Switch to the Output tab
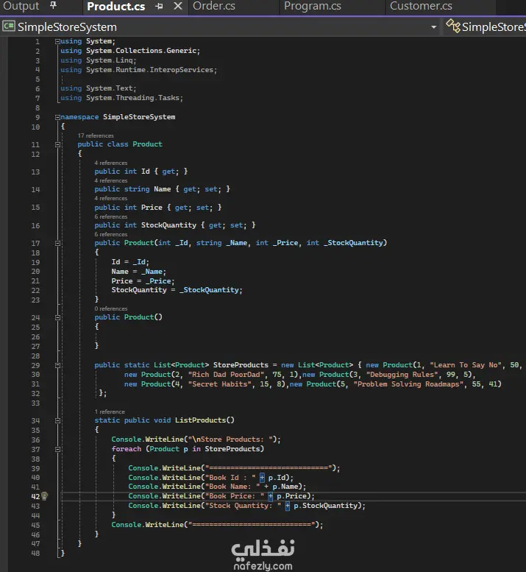This screenshot has width=526, height=572. tap(21, 5)
